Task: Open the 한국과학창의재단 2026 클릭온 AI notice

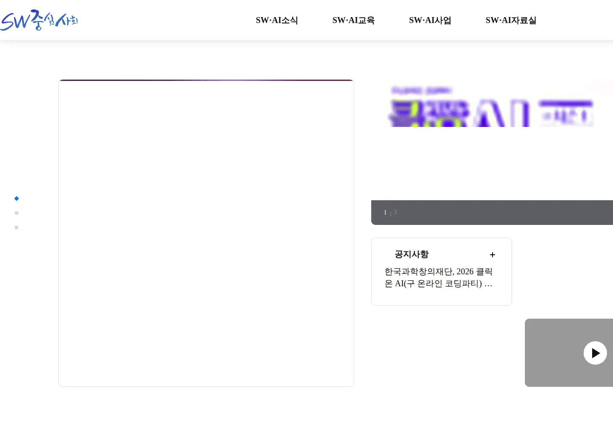Action: [x=438, y=277]
